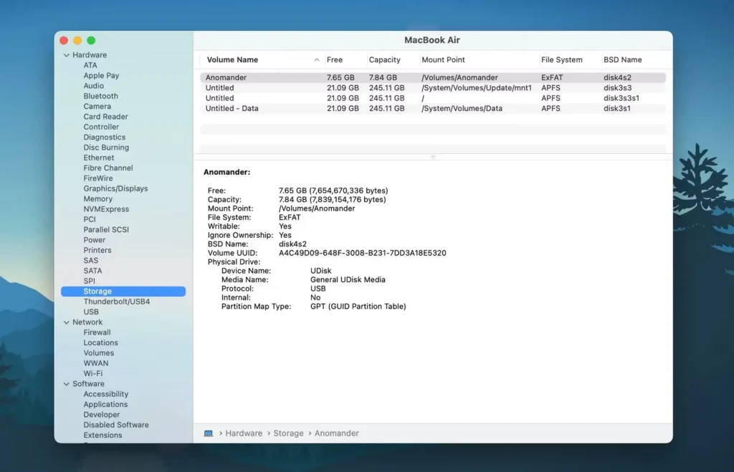The height and width of the screenshot is (472, 734).
Task: Select Accessibility under Software
Action: (106, 395)
